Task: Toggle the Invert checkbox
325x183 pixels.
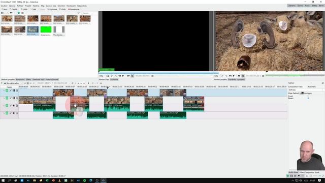Action: [x=308, y=96]
